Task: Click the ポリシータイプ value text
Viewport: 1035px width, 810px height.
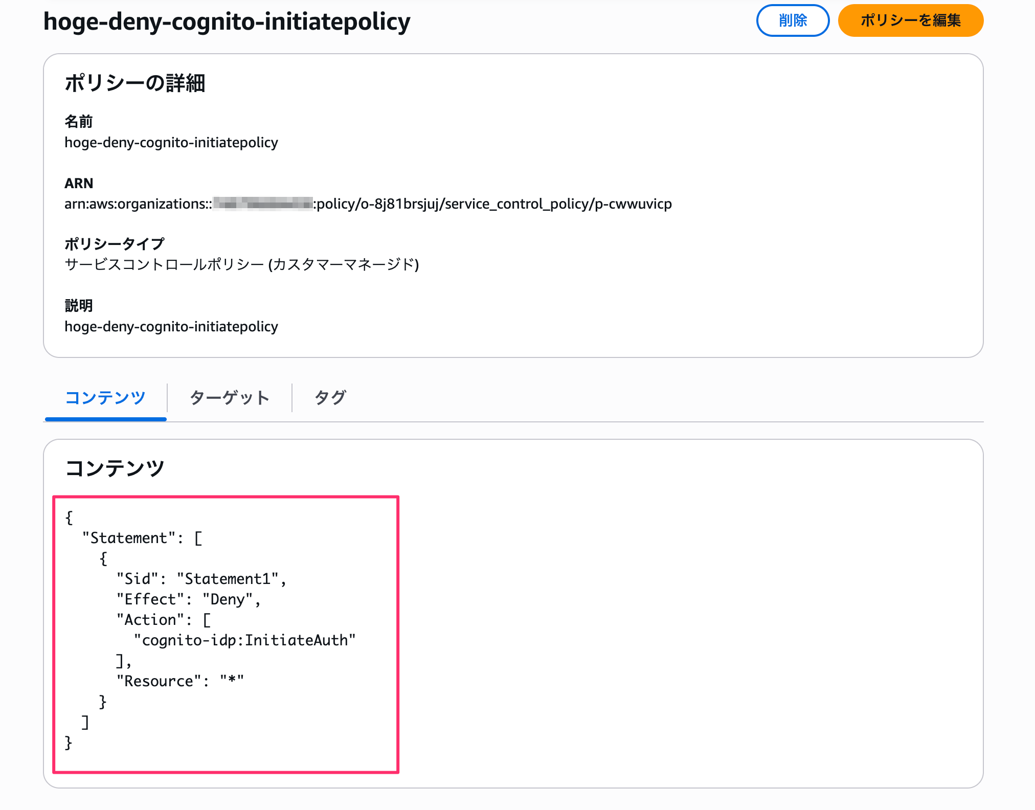Action: pos(241,264)
